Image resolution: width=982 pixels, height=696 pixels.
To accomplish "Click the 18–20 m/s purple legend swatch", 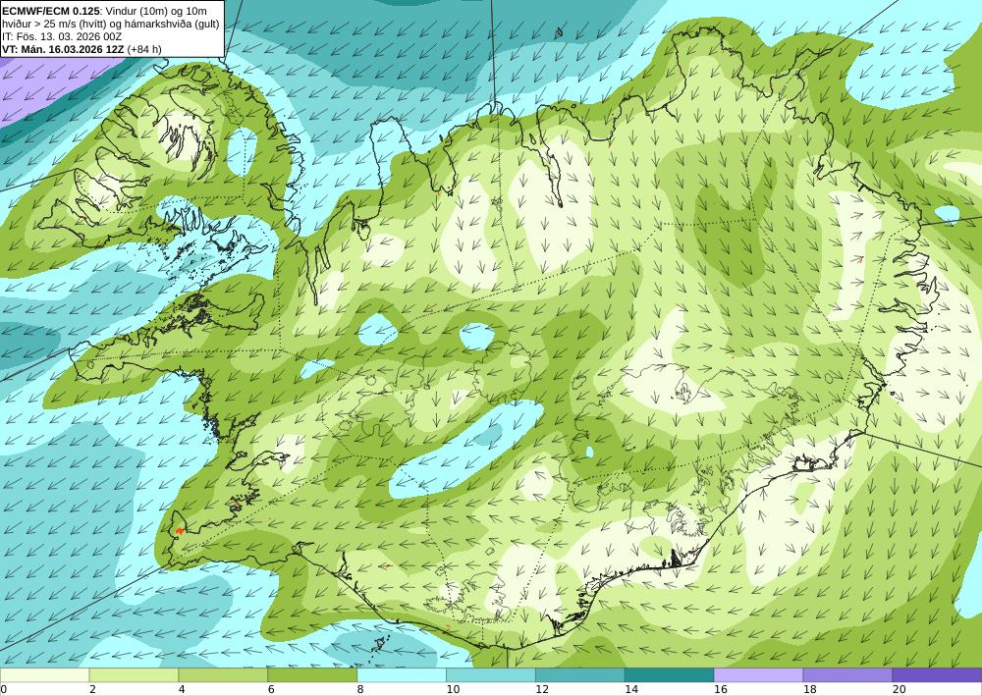I will click(847, 674).
